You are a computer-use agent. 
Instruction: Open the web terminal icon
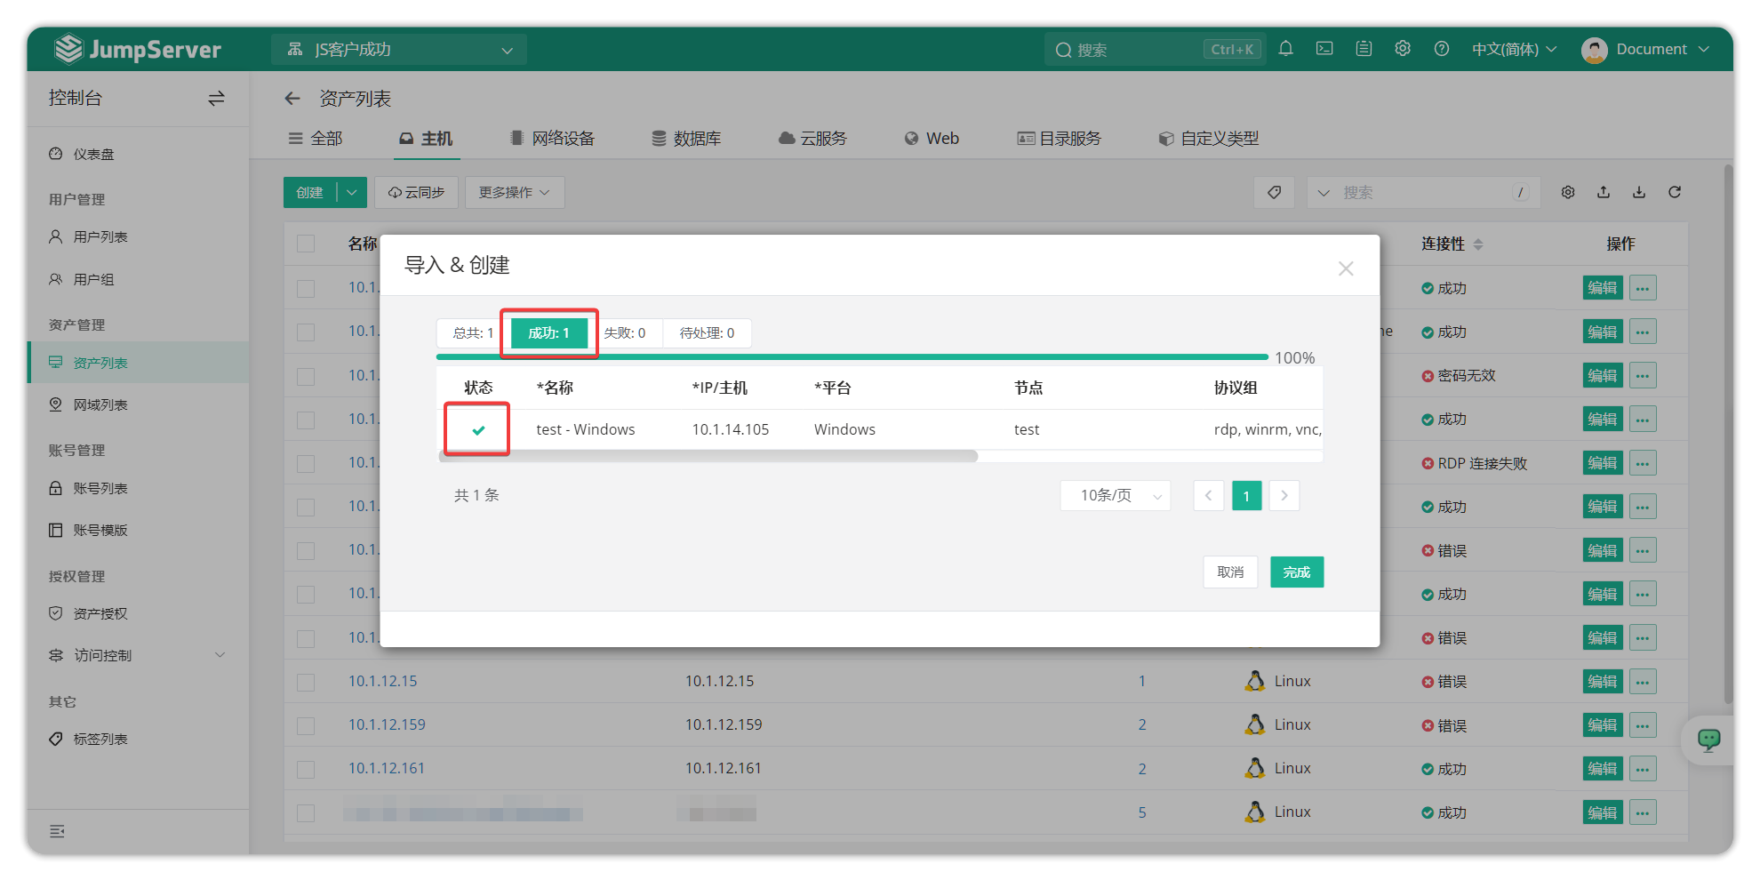tap(1324, 49)
